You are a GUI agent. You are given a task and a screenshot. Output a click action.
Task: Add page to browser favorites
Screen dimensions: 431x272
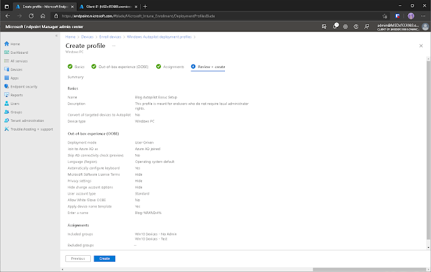point(385,16)
